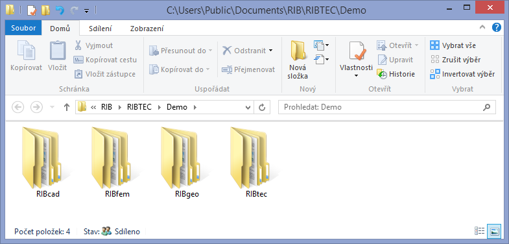Click RIB in the address breadcrumb
509x244 pixels.
(x=106, y=107)
